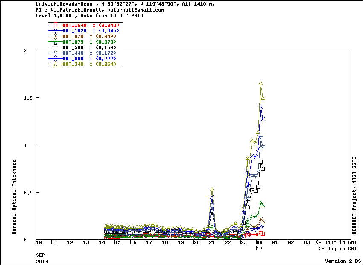Image resolution: width=363 pixels, height=265 pixels.
Task: Click the average value <0.172>
Action: pos(106,53)
